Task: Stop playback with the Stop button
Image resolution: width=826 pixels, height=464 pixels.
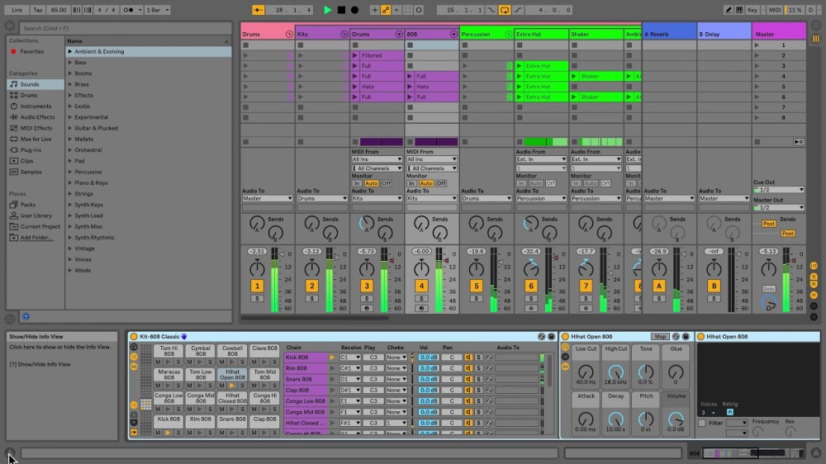Action: (x=341, y=10)
